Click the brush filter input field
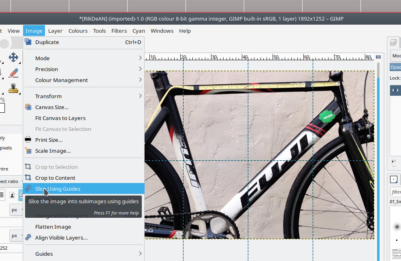Screen dimensions: 401x261 pos(396,192)
